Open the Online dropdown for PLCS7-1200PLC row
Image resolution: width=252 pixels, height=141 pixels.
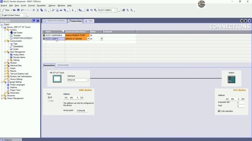coord(102,39)
